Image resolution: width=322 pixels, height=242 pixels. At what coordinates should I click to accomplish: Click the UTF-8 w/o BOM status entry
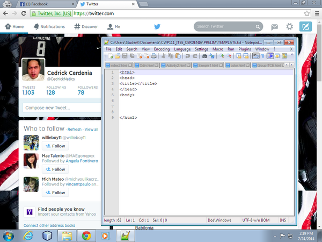click(x=255, y=220)
